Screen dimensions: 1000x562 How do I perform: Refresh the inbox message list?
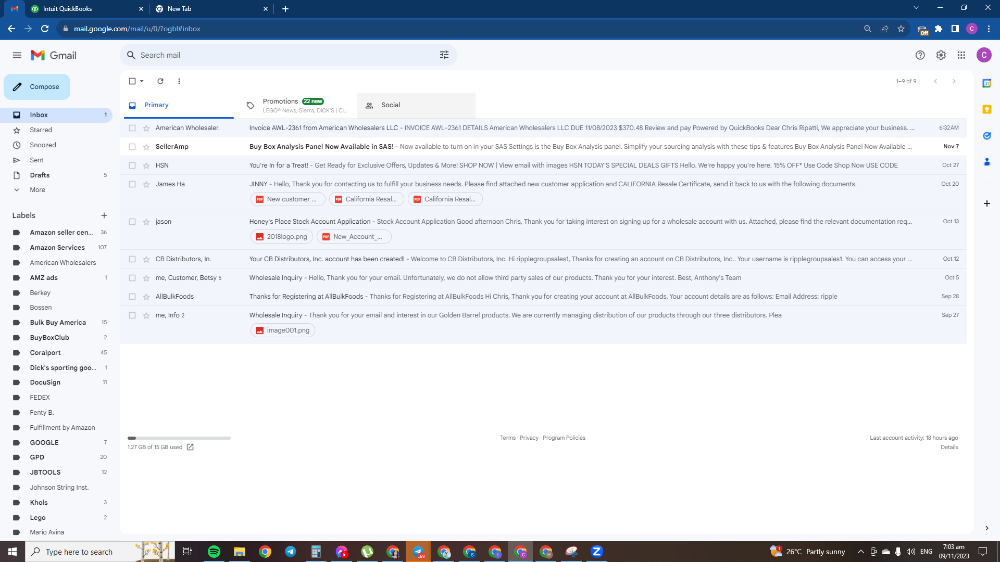160,81
